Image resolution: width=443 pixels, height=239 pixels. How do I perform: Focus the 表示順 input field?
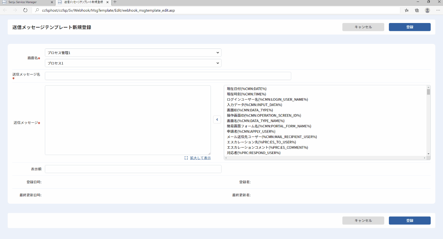pyautogui.click(x=133, y=169)
